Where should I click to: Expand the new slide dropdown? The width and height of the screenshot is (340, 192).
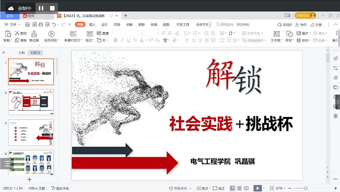point(82,41)
